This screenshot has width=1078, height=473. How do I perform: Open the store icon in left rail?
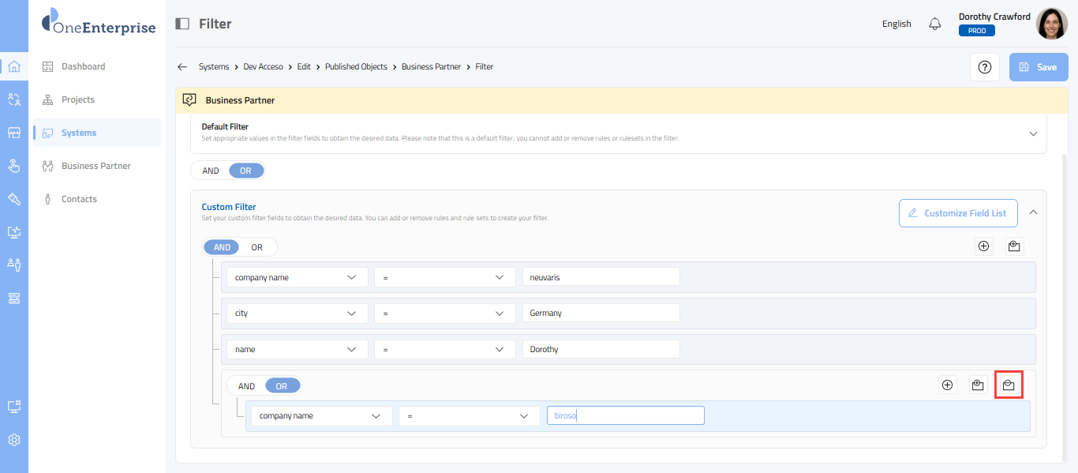click(14, 133)
